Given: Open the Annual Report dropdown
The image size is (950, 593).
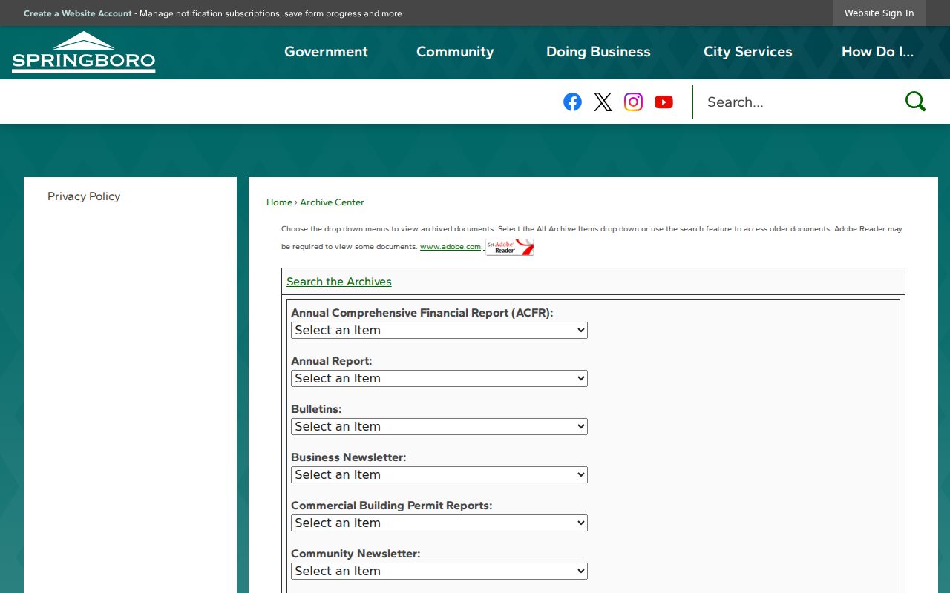Looking at the screenshot, I should tap(439, 378).
